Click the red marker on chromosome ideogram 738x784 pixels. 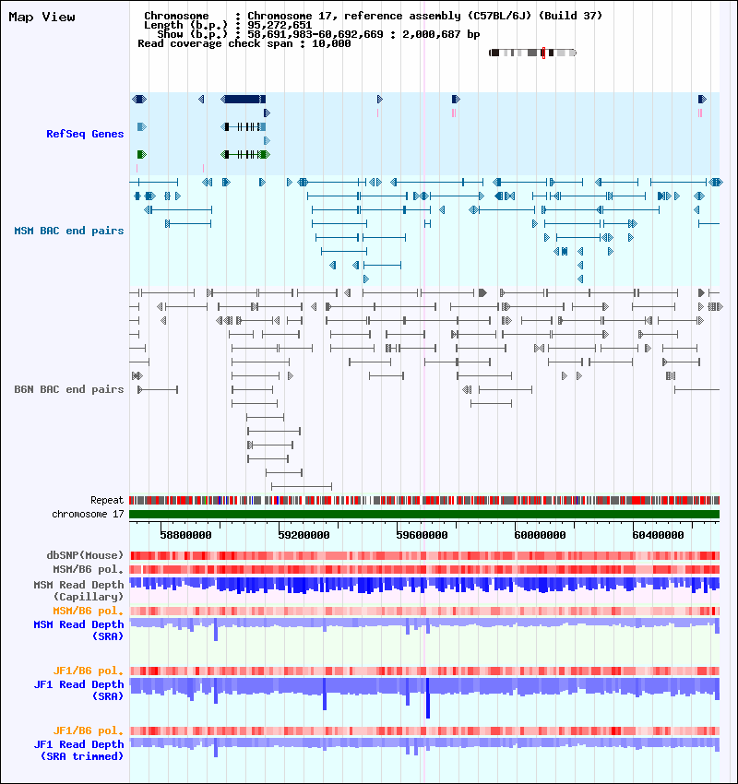[543, 53]
